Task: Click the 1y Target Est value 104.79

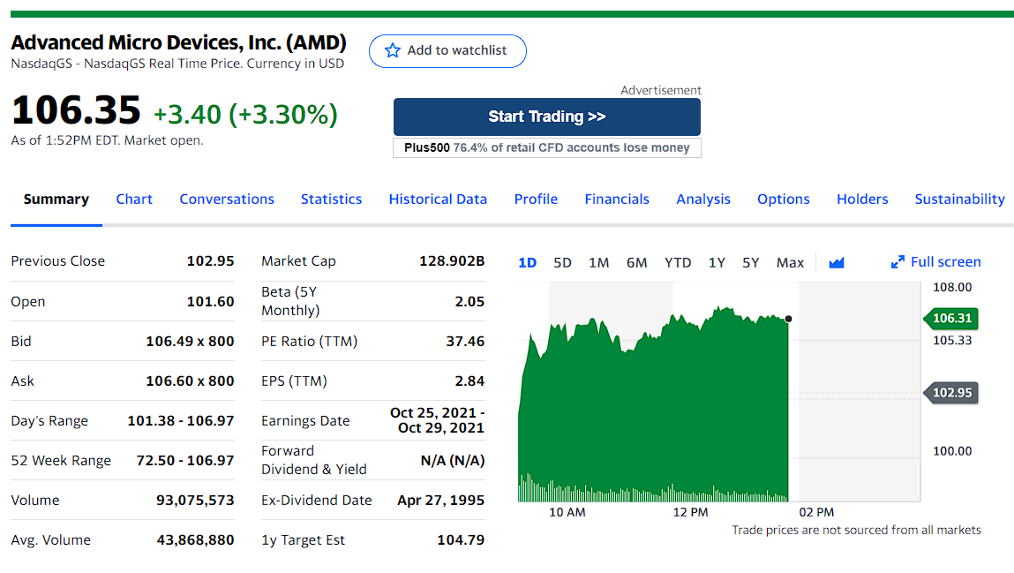Action: click(x=461, y=540)
